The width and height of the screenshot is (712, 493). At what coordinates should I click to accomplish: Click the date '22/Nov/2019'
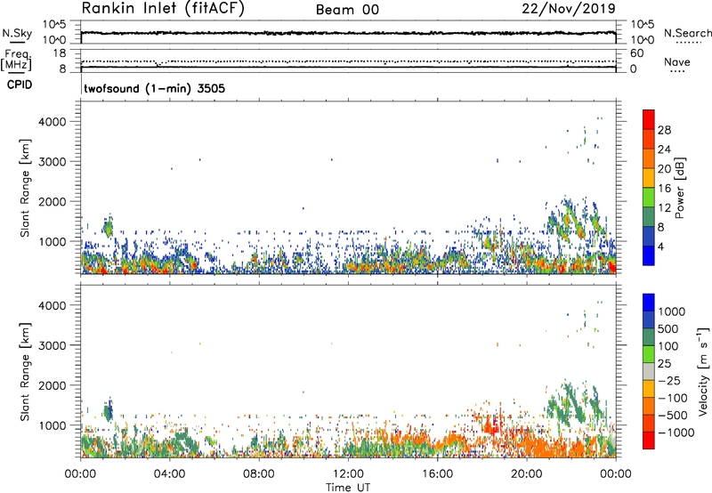click(x=569, y=8)
